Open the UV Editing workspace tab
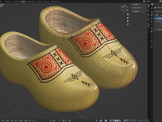 [x=46, y=2]
